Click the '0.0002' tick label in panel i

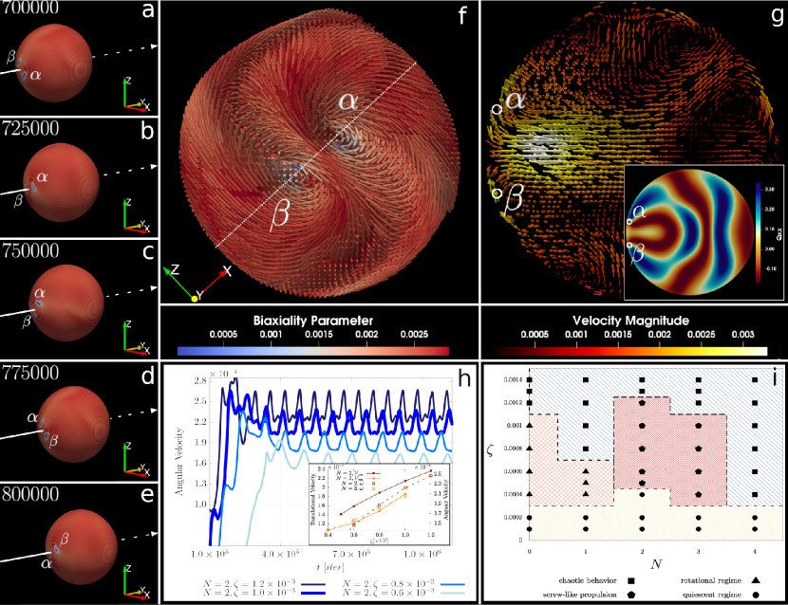tap(513, 517)
